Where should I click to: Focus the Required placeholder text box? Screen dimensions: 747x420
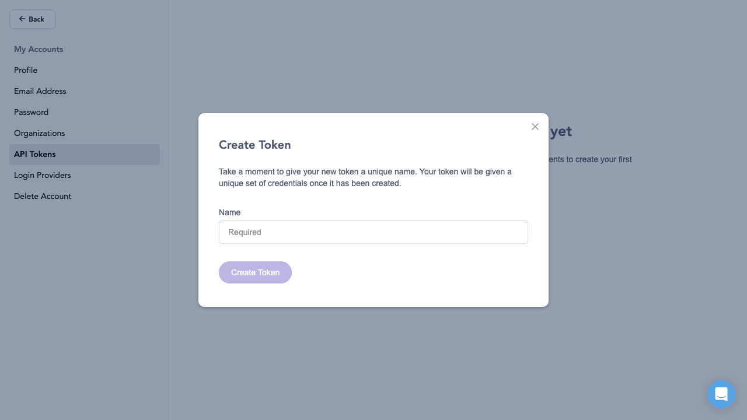(x=373, y=232)
